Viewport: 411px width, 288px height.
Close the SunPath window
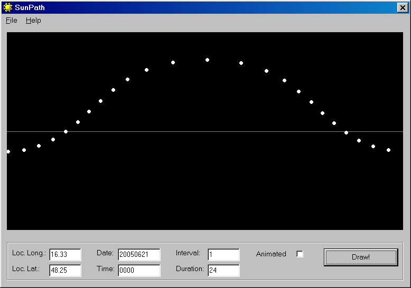pos(403,7)
